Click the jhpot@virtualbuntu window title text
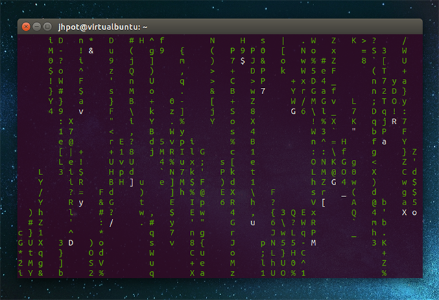The image size is (439, 300). coord(99,27)
